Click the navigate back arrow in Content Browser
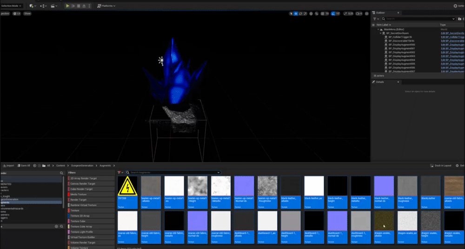The image size is (465, 249). pos(35,166)
